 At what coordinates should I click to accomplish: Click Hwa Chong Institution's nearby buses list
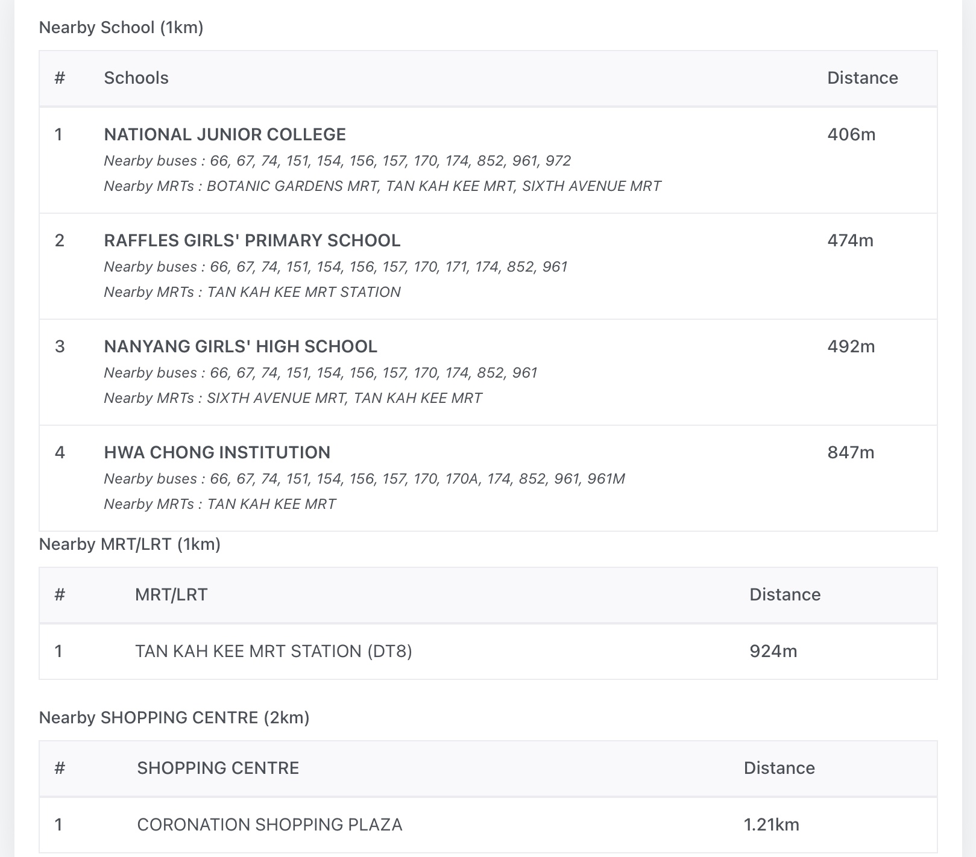click(x=364, y=479)
